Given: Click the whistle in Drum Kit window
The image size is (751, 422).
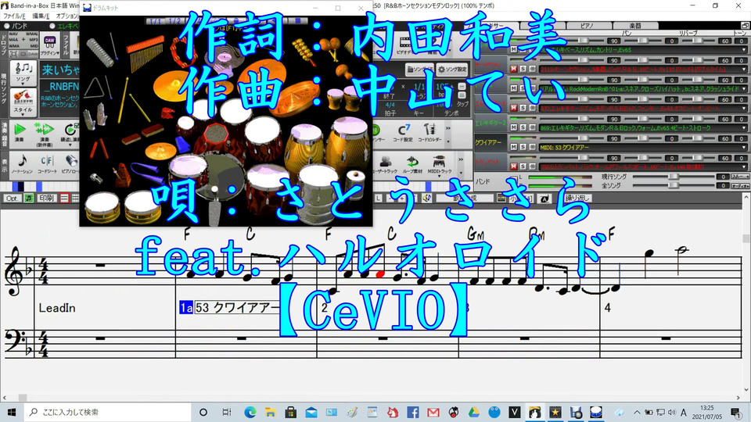Looking at the screenshot, I should 95,178.
